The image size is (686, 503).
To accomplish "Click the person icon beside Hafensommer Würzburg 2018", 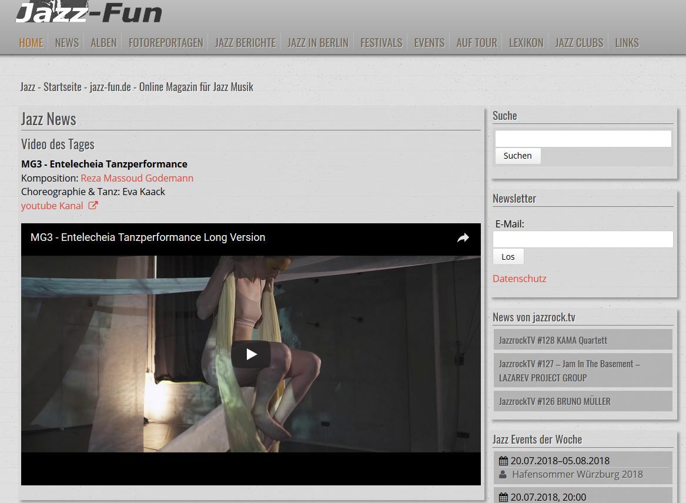I will pyautogui.click(x=503, y=474).
